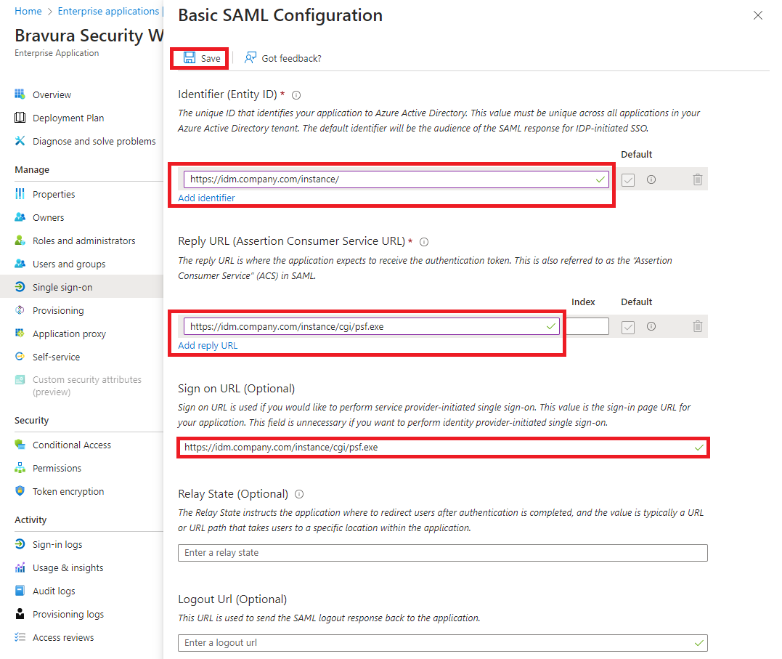Save the Basic SAML Configuration
The width and height of the screenshot is (782, 659).
[x=199, y=57]
